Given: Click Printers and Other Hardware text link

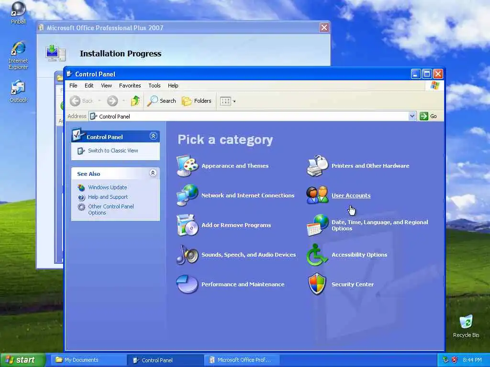Looking at the screenshot, I should [370, 166].
